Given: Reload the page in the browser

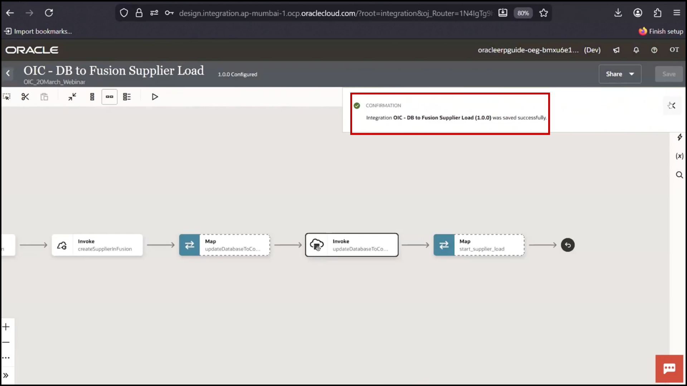Looking at the screenshot, I should pyautogui.click(x=49, y=13).
